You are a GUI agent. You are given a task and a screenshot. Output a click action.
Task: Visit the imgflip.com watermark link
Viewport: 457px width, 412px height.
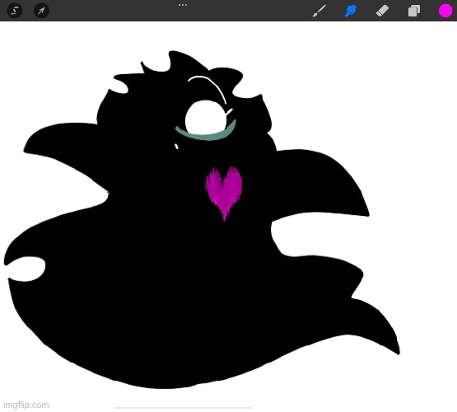click(26, 405)
